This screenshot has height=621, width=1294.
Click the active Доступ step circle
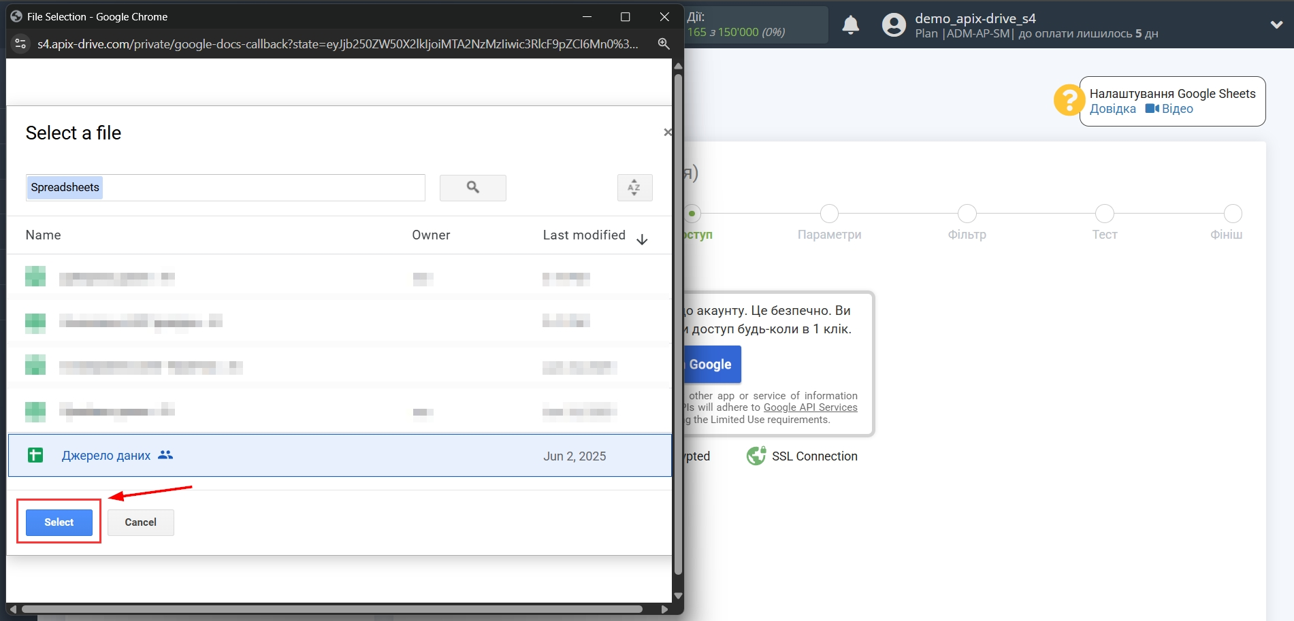692,214
